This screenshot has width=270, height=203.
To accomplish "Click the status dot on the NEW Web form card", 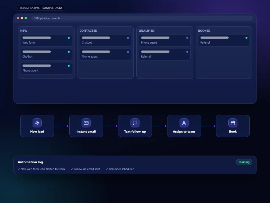I will click(x=69, y=38).
